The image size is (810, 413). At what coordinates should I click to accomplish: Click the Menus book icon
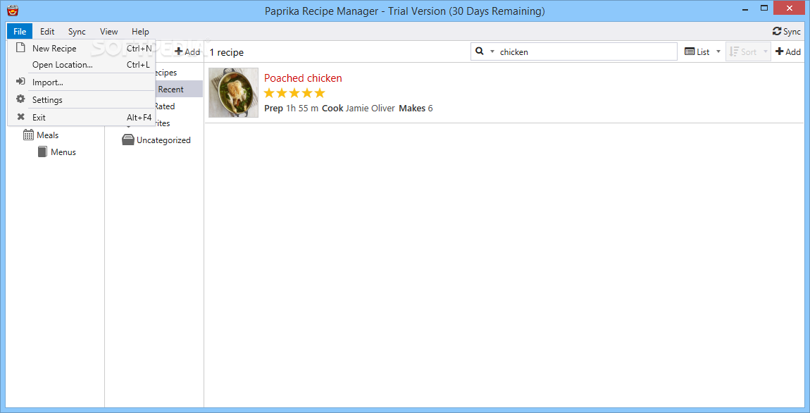click(42, 152)
